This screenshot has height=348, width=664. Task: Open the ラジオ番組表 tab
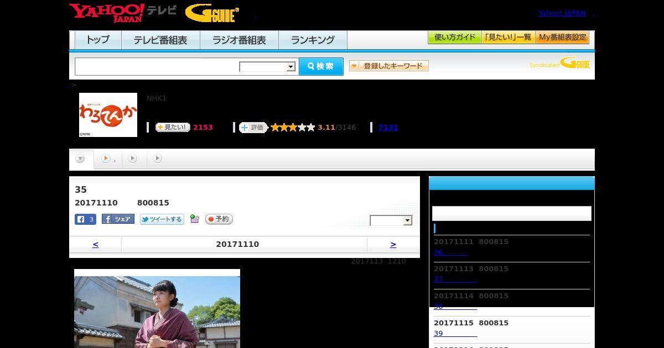(239, 40)
